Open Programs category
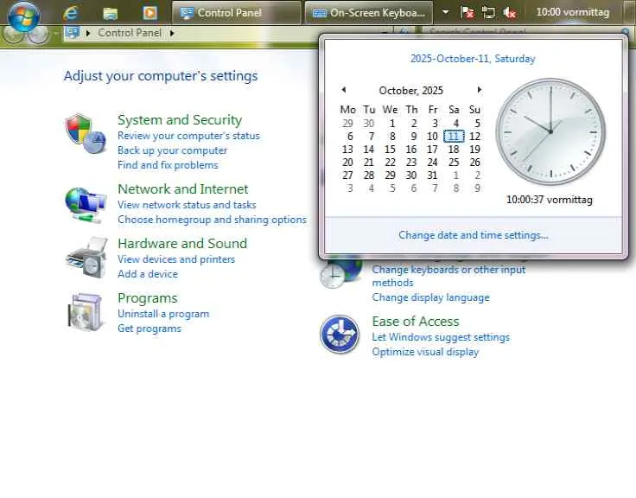This screenshot has height=498, width=636. (x=148, y=298)
